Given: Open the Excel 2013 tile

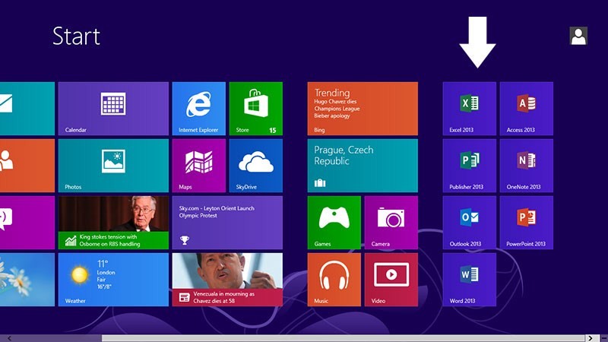Looking at the screenshot, I should (x=469, y=109).
